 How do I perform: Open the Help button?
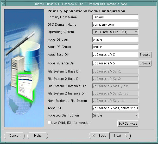37,136
